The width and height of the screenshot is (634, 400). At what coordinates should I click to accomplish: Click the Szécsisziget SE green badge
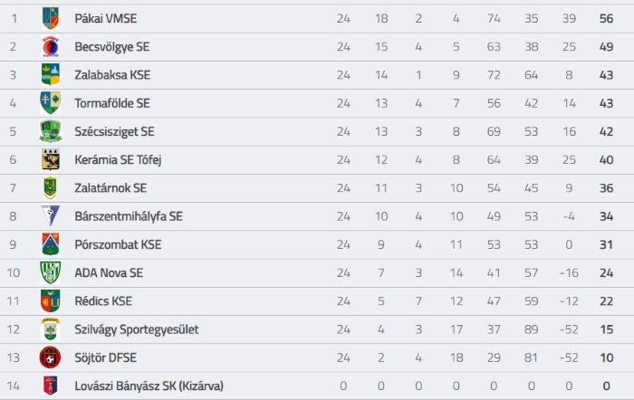click(x=51, y=131)
